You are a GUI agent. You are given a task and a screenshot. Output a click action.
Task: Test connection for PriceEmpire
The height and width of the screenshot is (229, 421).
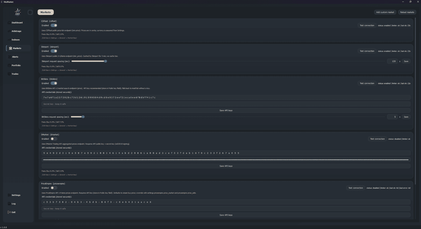click(355, 188)
